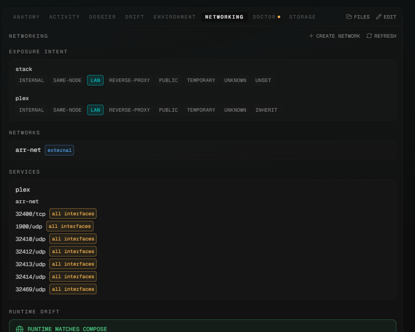Set plex exposure to Unknown
The image size is (415, 332).
click(x=235, y=110)
